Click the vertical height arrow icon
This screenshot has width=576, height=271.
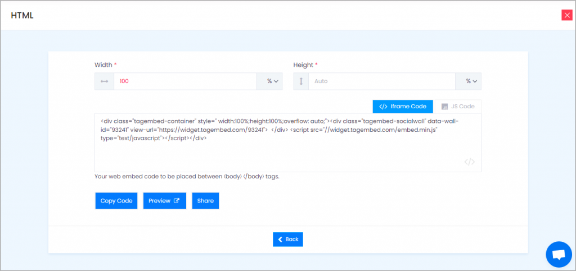[301, 81]
